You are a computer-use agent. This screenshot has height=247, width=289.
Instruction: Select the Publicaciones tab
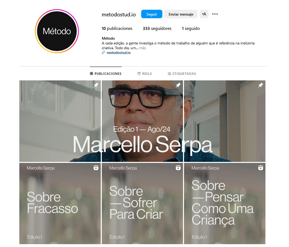[x=106, y=74]
